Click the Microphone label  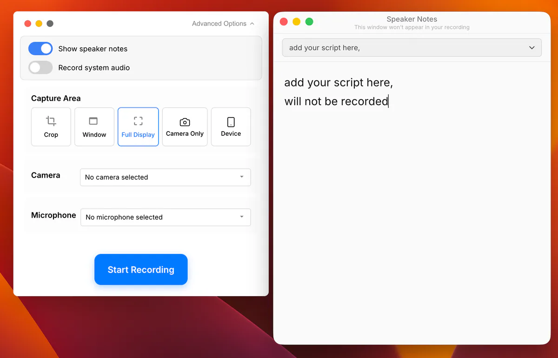(x=53, y=215)
